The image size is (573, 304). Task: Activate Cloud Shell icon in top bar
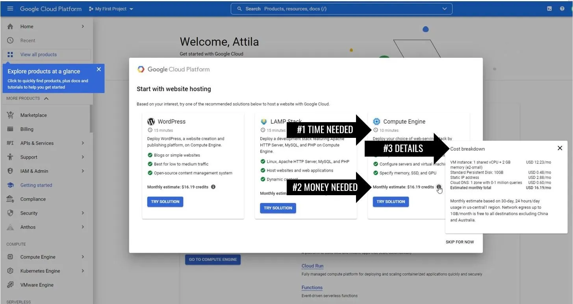click(549, 9)
